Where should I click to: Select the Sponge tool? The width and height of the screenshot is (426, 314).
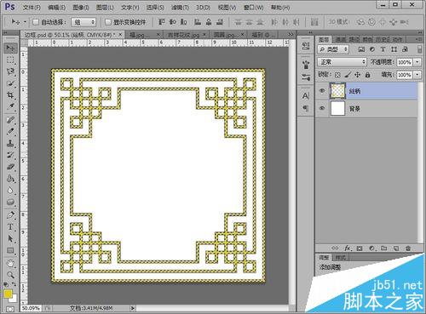tap(10, 203)
